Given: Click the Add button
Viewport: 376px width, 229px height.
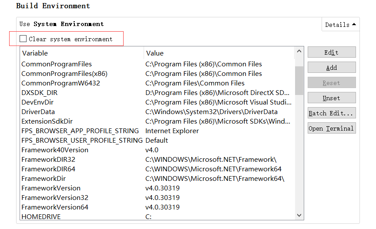Looking at the screenshot, I should (x=332, y=67).
